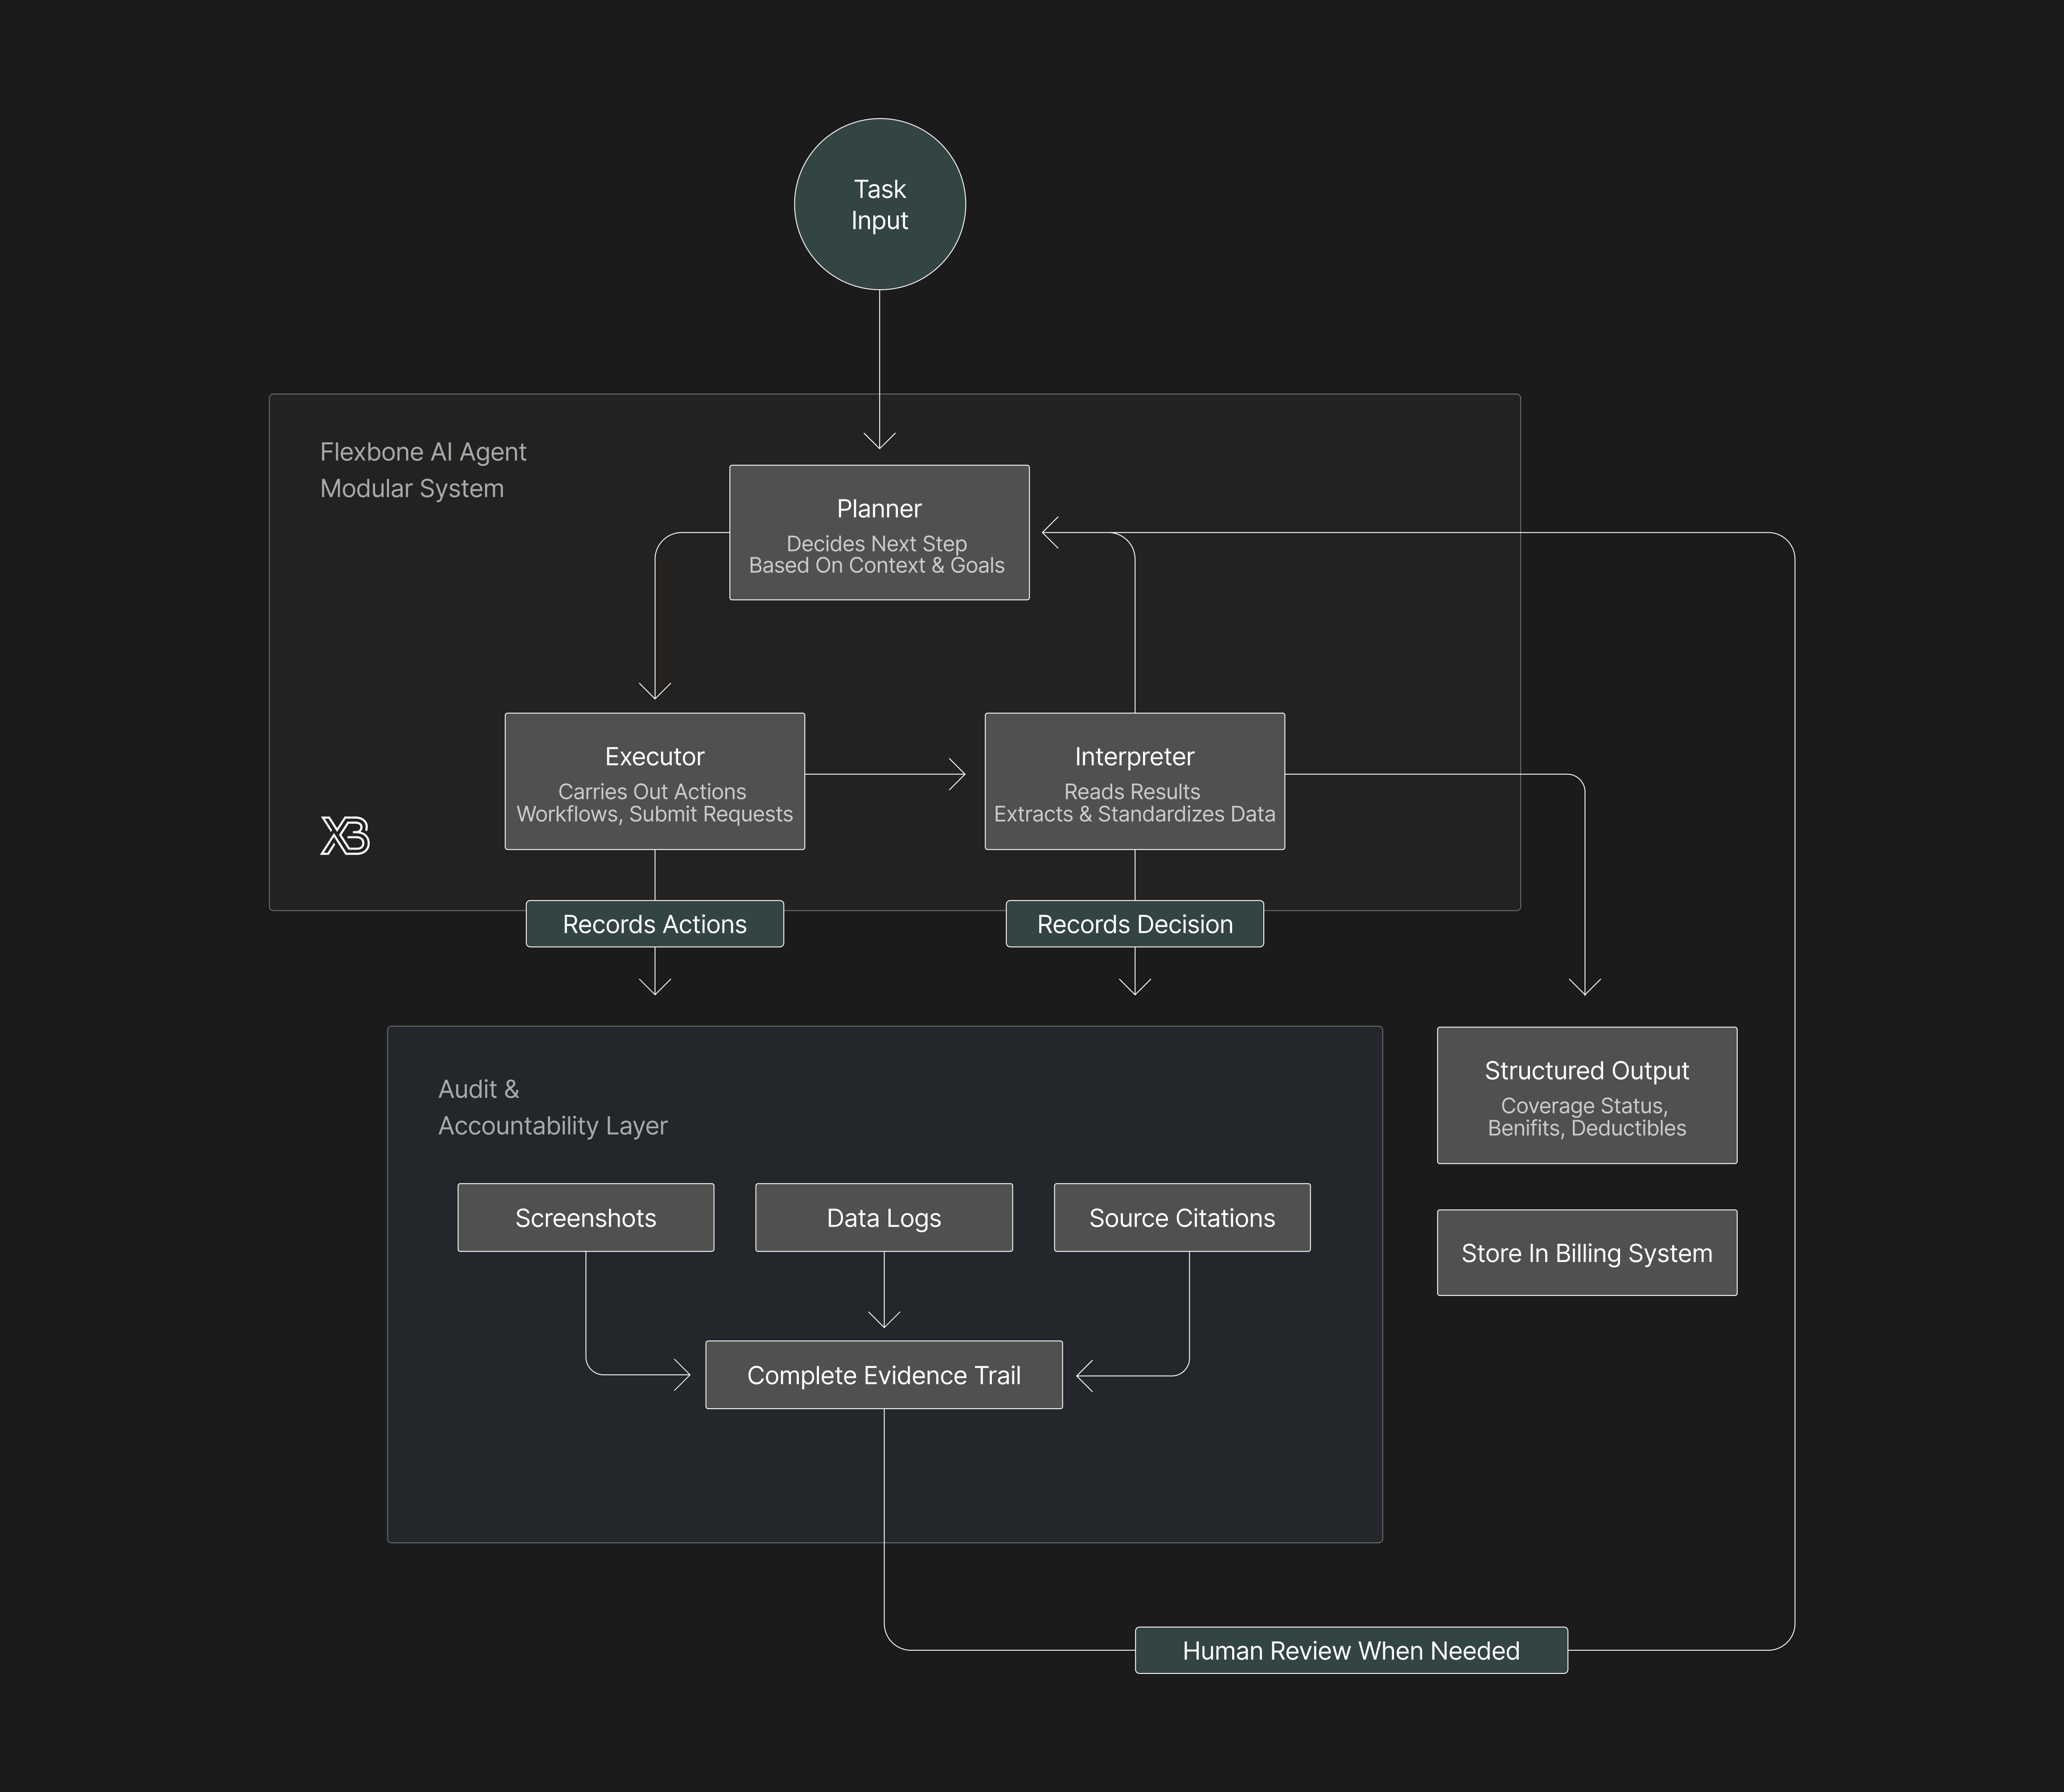Click the Complete Evidence Trail box

point(883,1375)
